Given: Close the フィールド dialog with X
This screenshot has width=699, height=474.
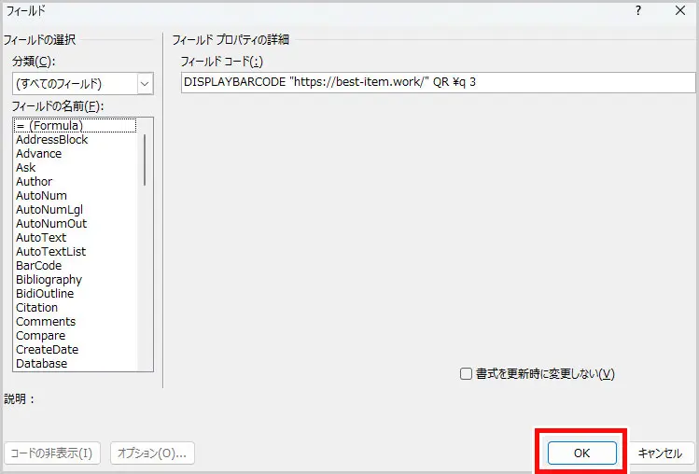Looking at the screenshot, I should point(680,10).
